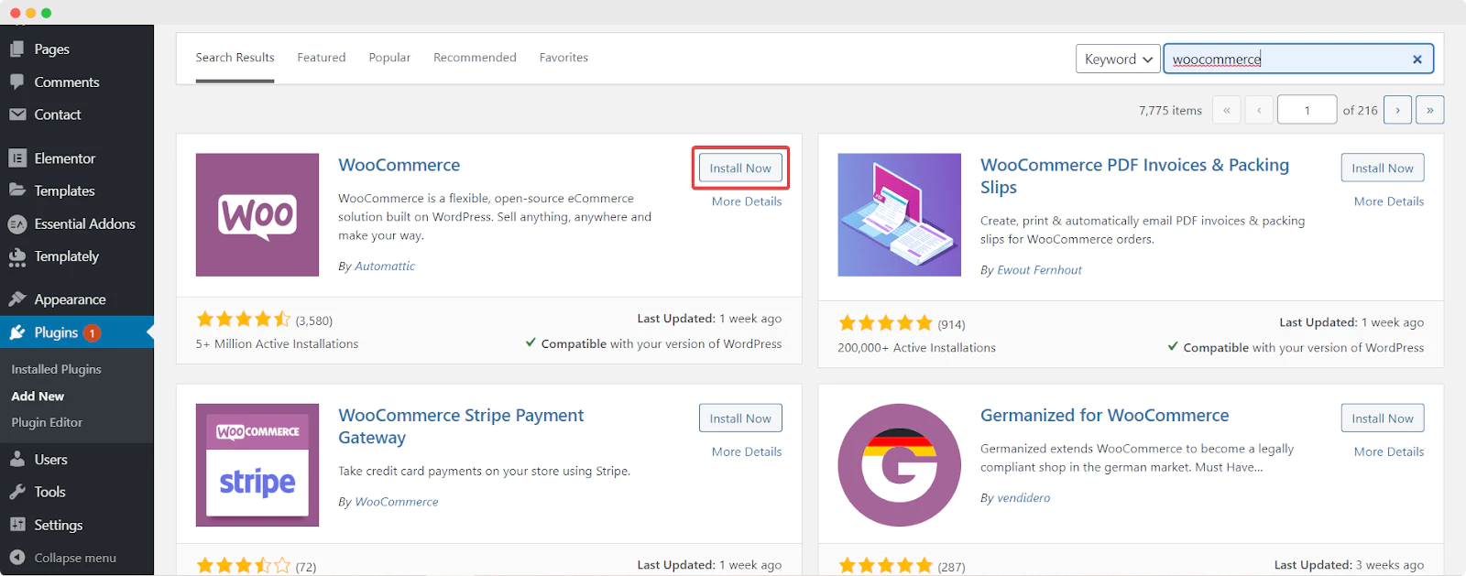
Task: Click the Appearance paintbrush icon
Action: coord(17,299)
